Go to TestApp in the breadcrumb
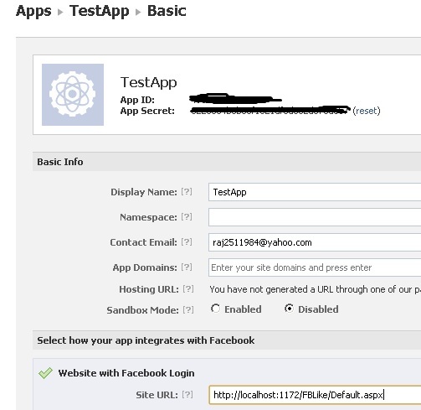The width and height of the screenshot is (421, 410). (100, 11)
